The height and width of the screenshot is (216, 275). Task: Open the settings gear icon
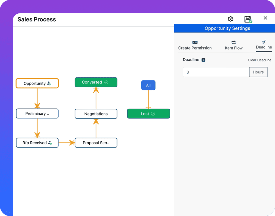[231, 19]
